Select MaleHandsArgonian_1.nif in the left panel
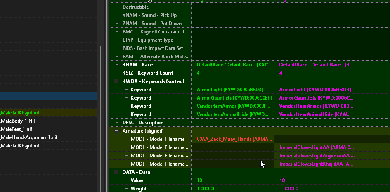The width and height of the screenshot is (390, 192). pos(29,137)
